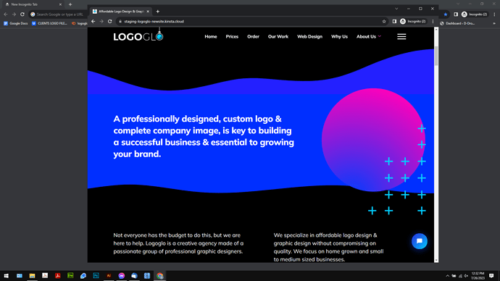Expand the About Us dropdown
Viewport: 500px width, 281px height.
(369, 37)
